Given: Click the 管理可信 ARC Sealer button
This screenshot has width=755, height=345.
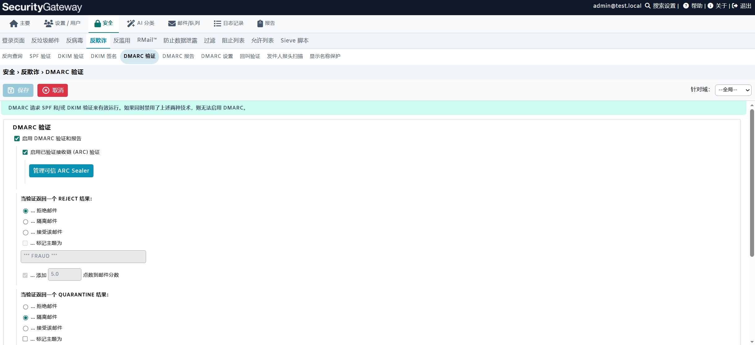Looking at the screenshot, I should pos(61,171).
